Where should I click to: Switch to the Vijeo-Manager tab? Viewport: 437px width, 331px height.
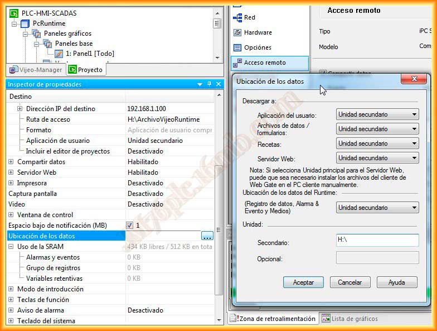(x=36, y=70)
